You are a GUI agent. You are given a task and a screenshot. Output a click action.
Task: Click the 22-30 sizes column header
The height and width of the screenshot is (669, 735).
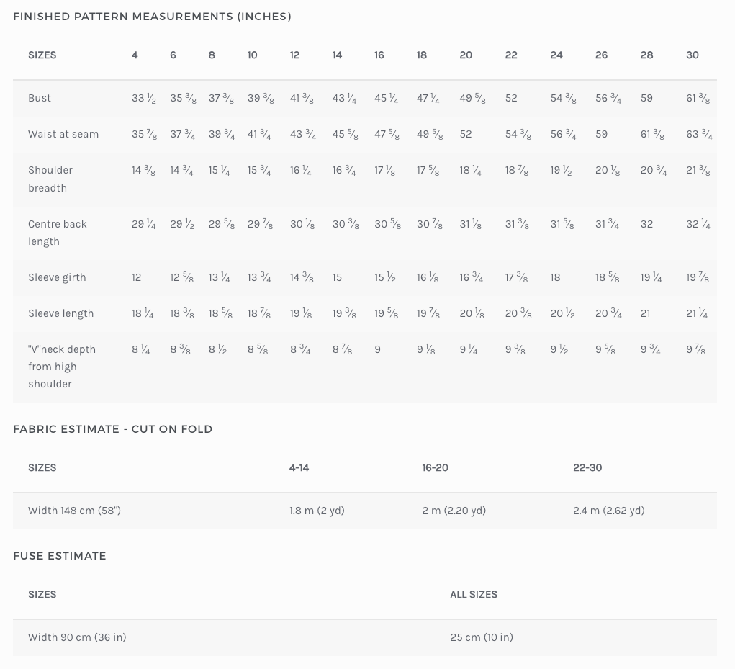point(587,468)
